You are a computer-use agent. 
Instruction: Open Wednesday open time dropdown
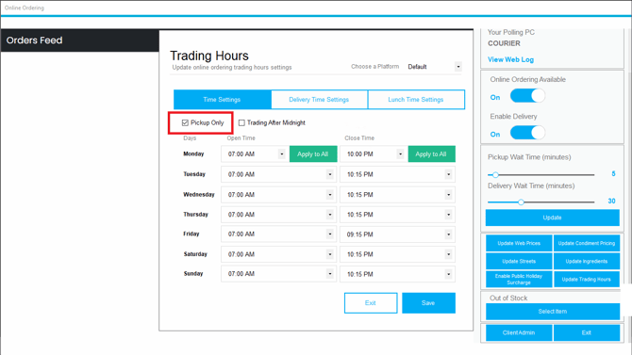click(330, 195)
